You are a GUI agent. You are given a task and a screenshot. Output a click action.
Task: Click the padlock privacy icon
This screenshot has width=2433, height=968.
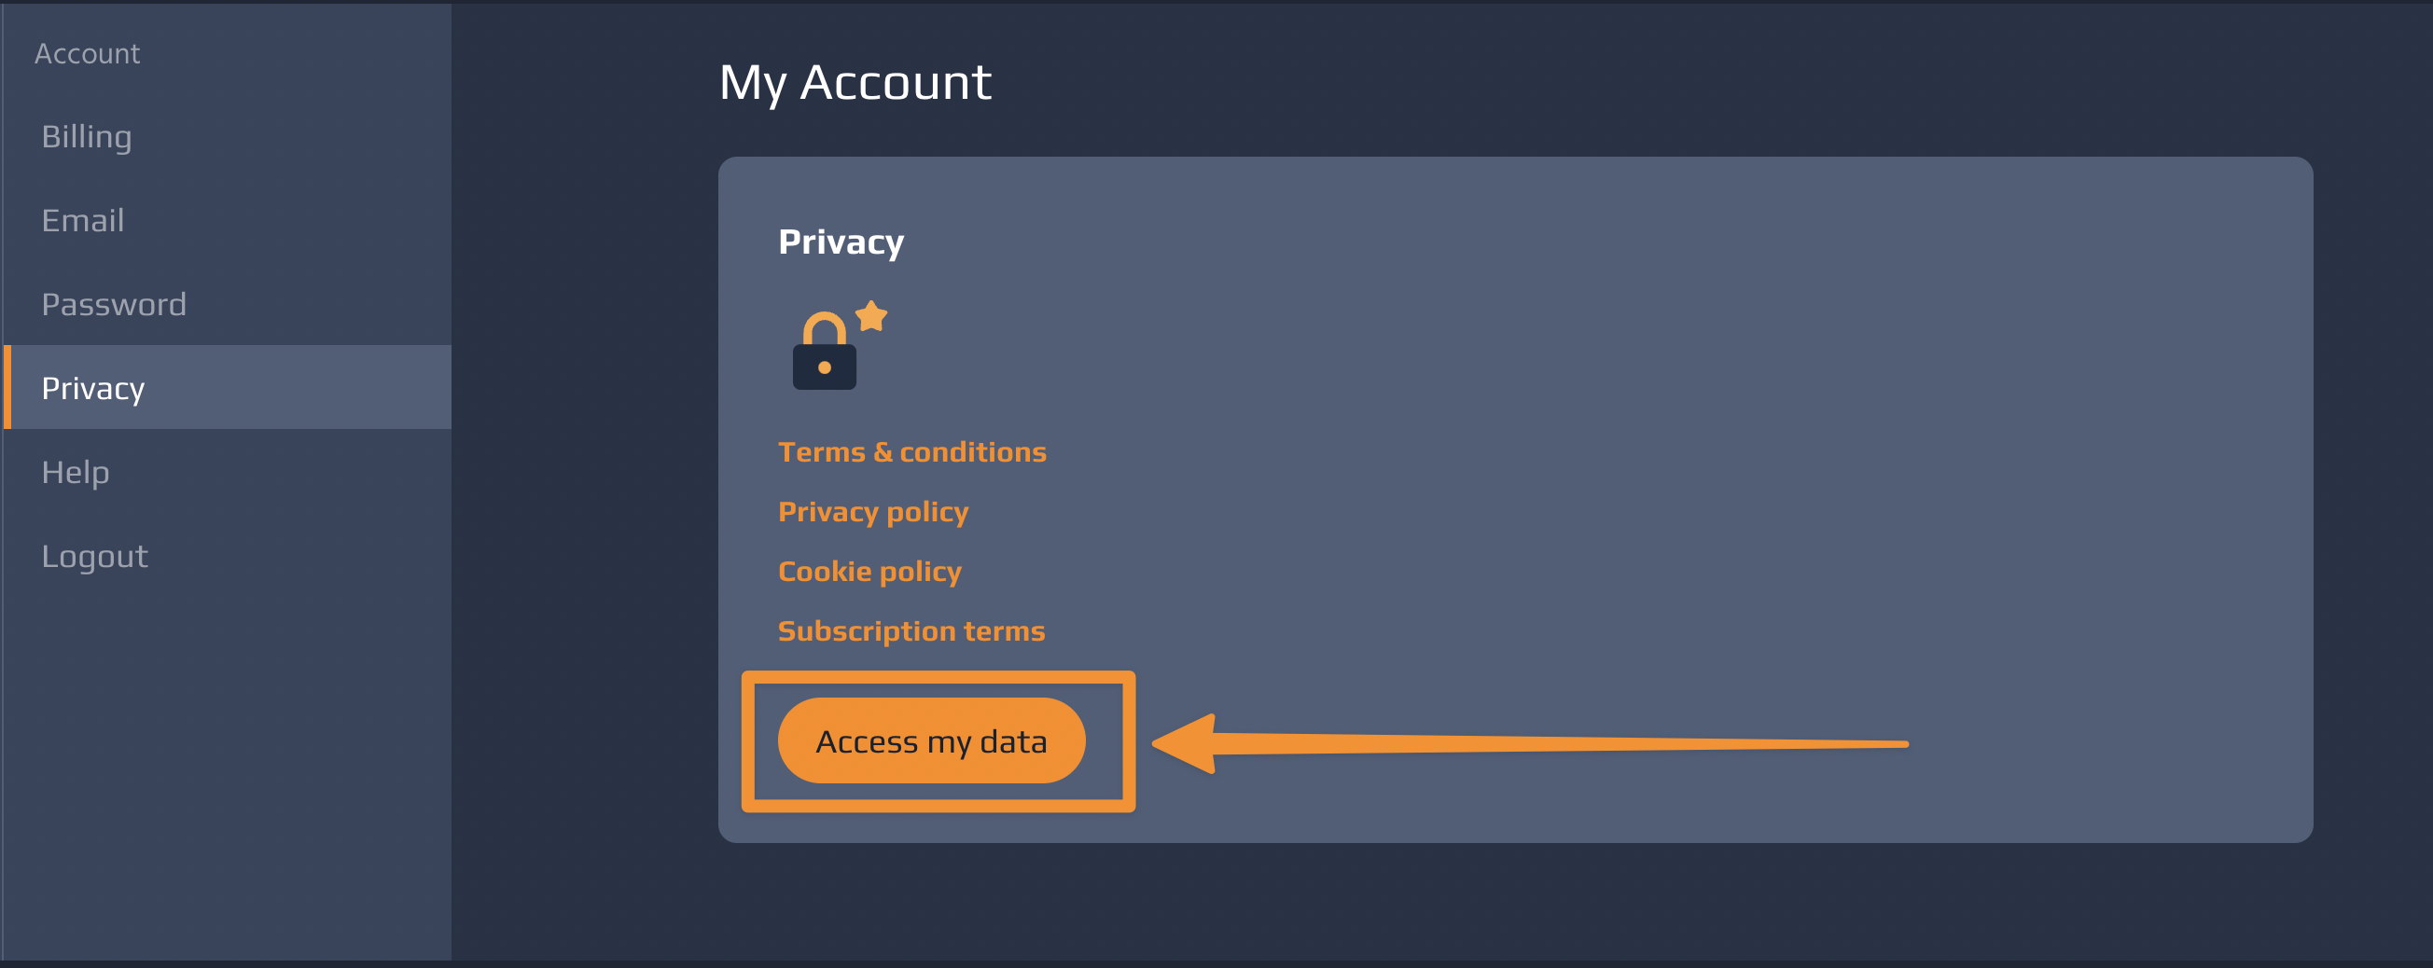tap(825, 351)
